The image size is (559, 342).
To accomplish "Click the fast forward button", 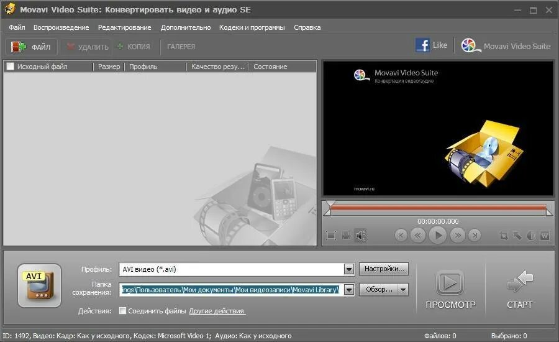I will pyautogui.click(x=458, y=235).
